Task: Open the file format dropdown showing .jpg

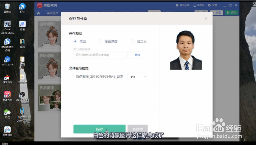Action: tap(137, 77)
